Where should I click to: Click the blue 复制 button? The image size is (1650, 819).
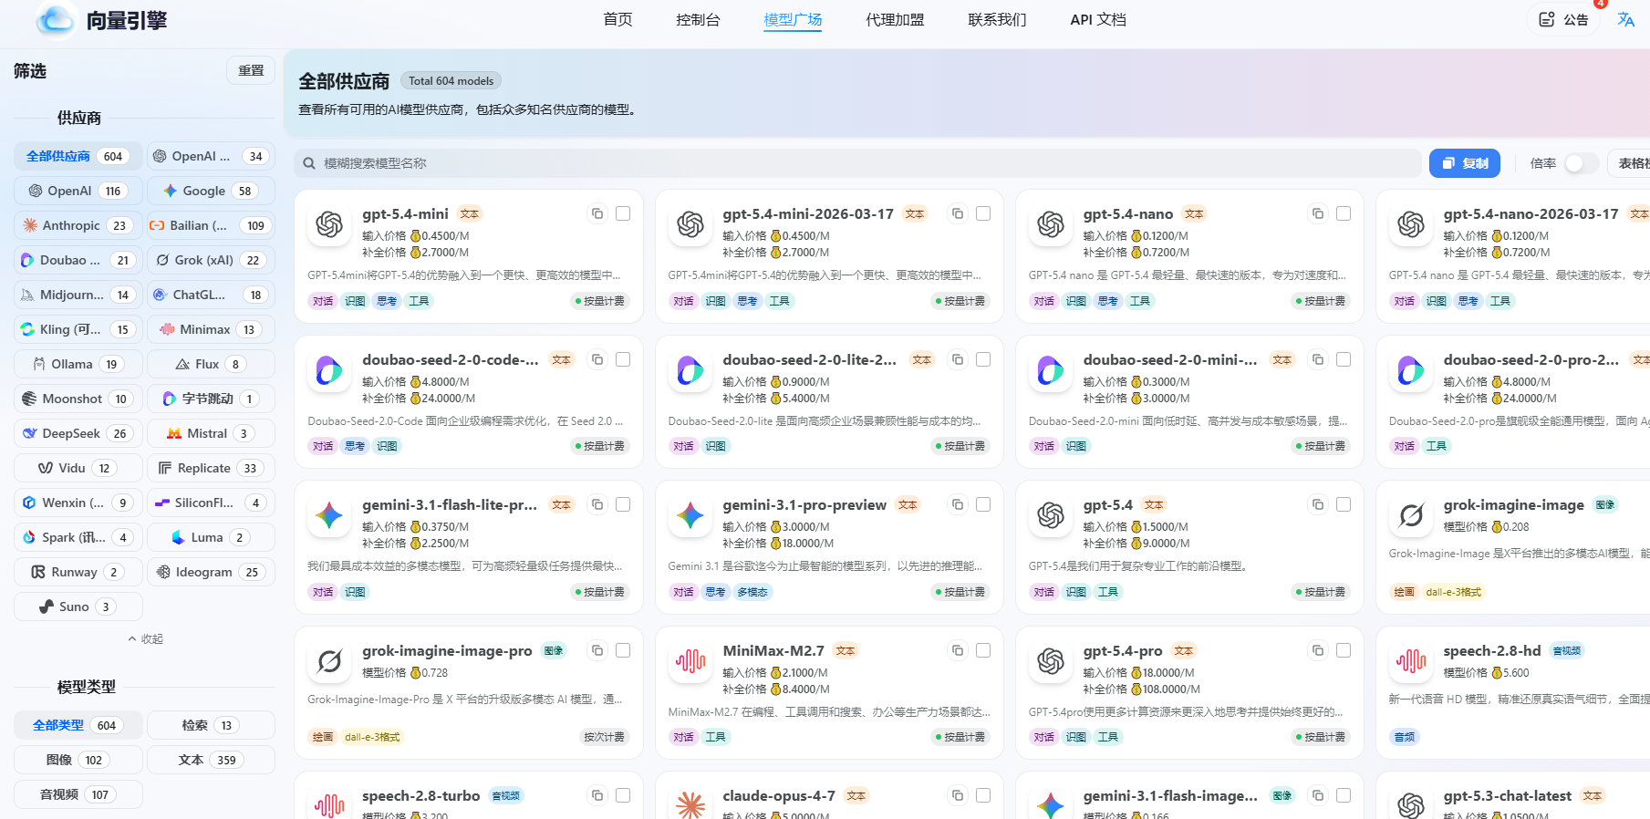(1465, 163)
